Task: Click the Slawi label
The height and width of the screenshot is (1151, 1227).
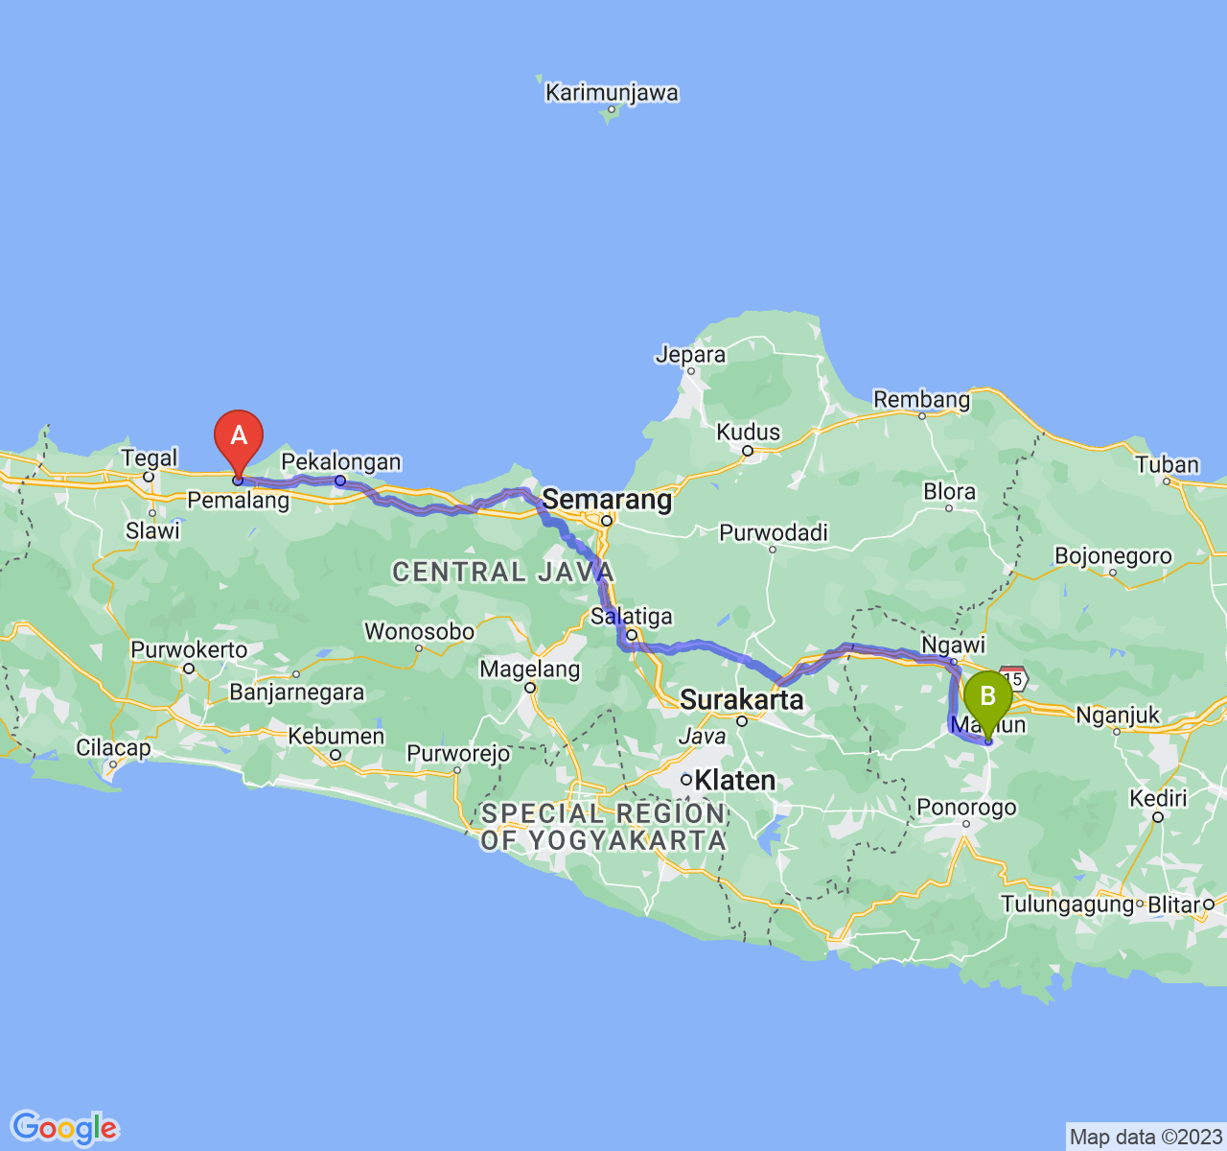Action: [x=152, y=530]
